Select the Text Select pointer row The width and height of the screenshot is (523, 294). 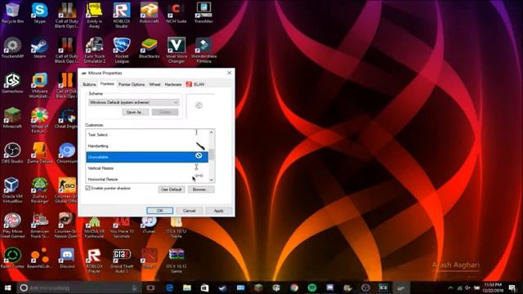[147, 135]
